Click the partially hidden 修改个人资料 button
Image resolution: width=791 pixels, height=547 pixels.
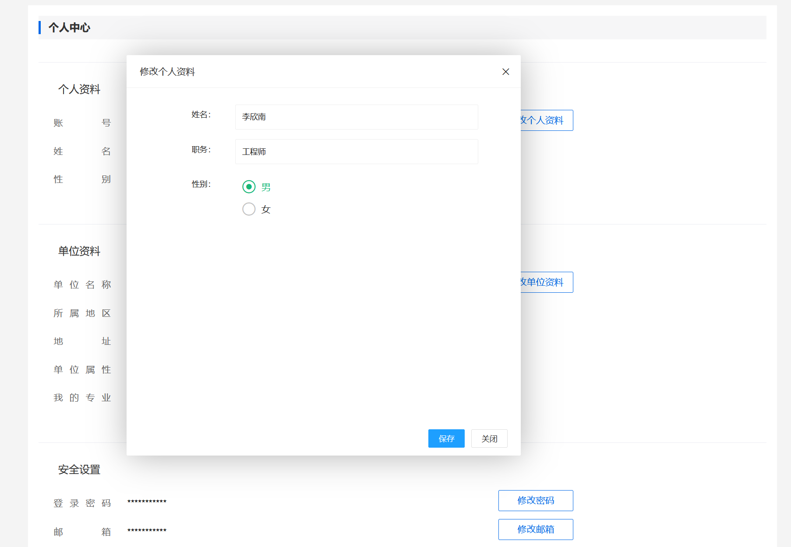[546, 120]
